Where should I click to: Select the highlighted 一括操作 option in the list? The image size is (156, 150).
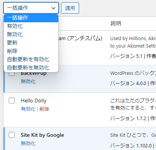coord(31,18)
